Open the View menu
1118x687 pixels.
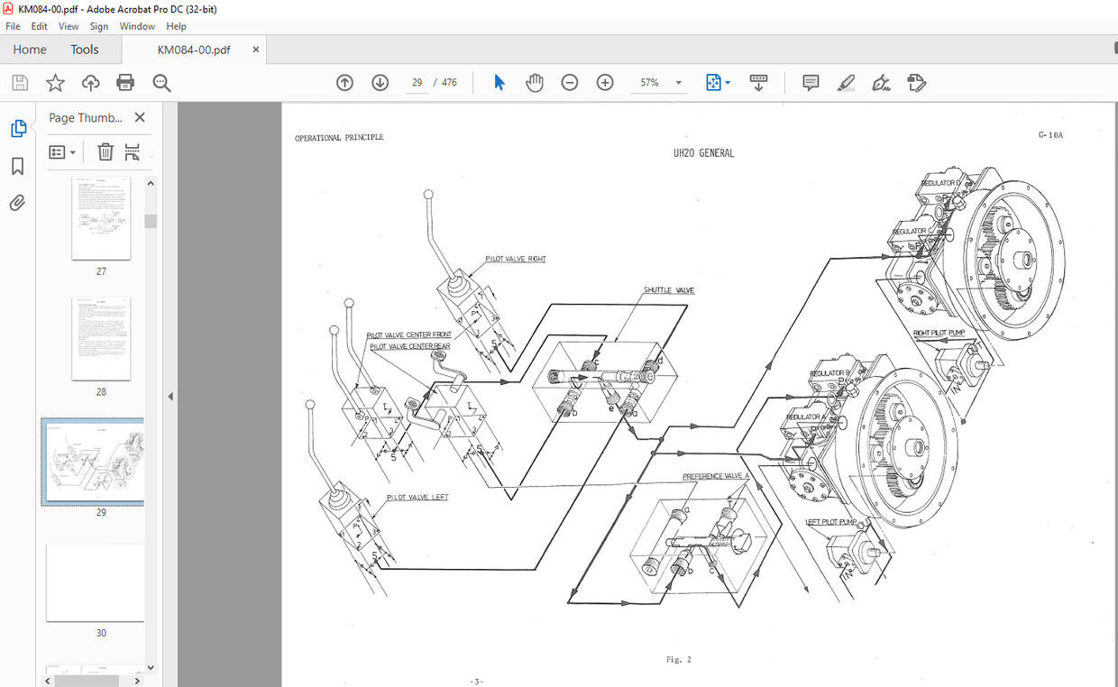69,26
